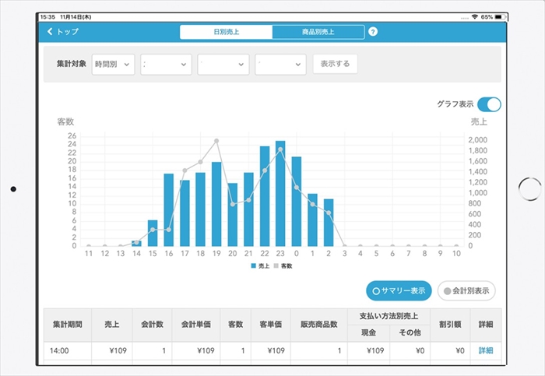This screenshot has width=545, height=376.
Task: Switch to the 日別売上 tab
Action: (227, 32)
